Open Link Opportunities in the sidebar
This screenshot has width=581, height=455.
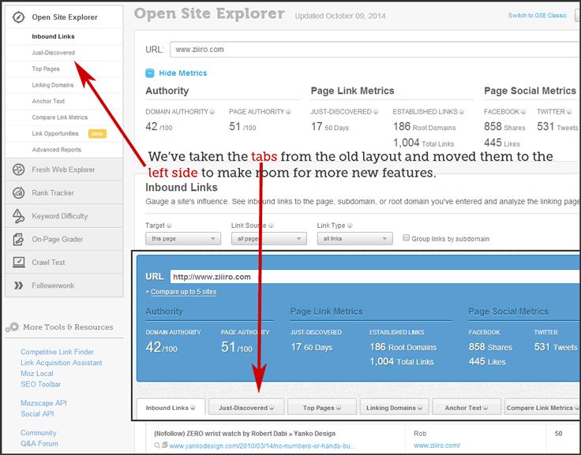(55, 133)
